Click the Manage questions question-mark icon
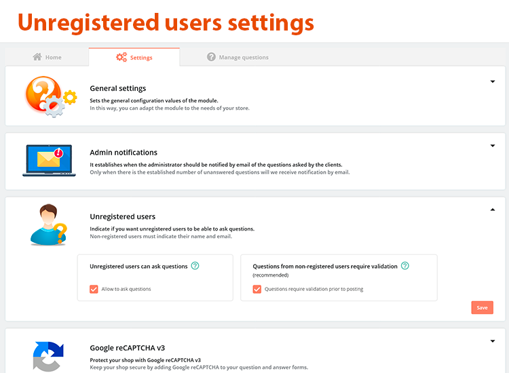Image resolution: width=509 pixels, height=373 pixels. [x=212, y=57]
